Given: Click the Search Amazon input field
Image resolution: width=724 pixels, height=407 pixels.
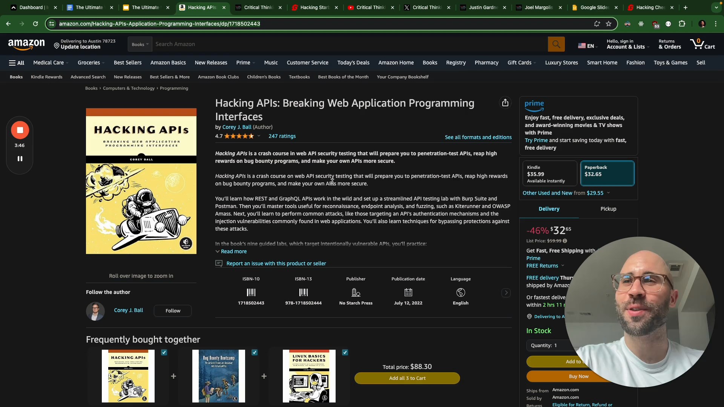Looking at the screenshot, I should point(351,44).
